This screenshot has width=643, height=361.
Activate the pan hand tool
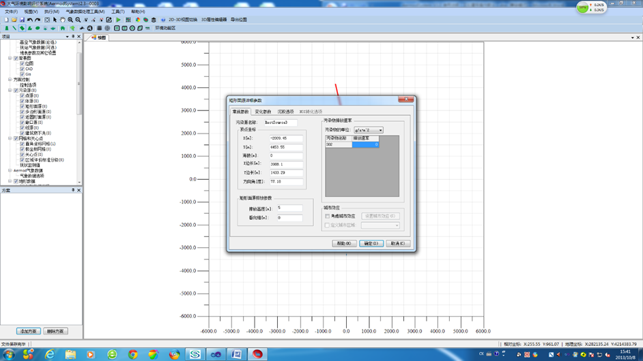point(63,20)
